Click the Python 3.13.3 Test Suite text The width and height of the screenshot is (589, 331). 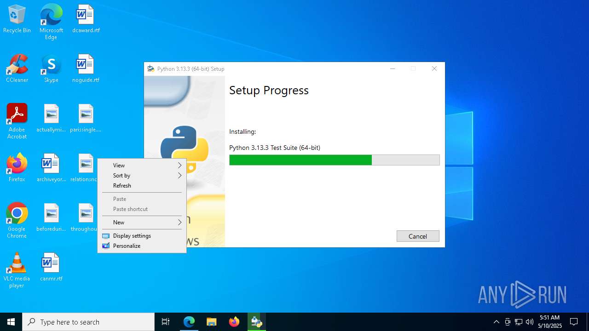275,148
